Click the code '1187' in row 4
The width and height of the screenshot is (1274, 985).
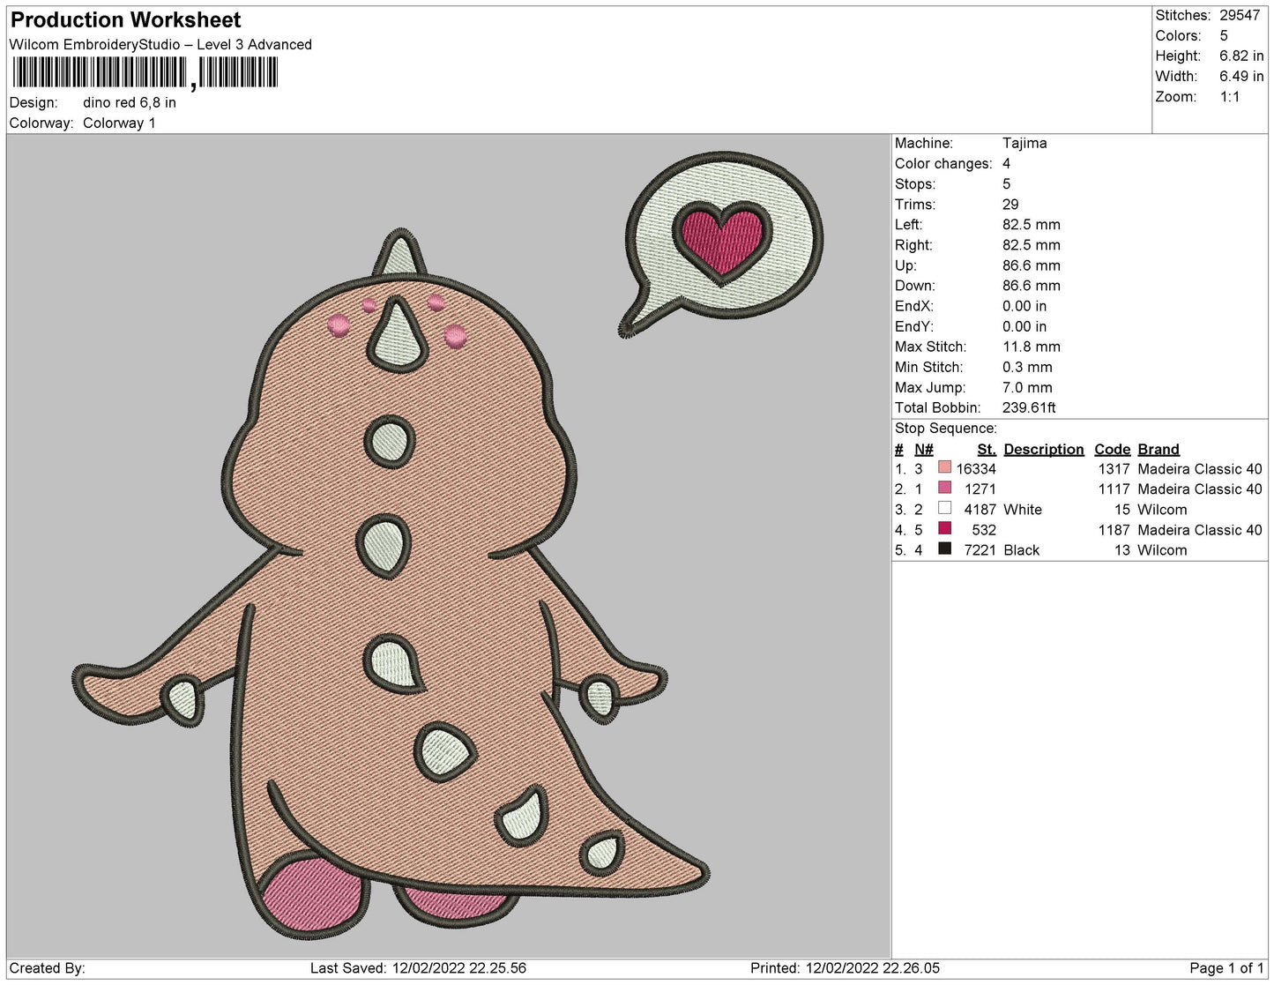tap(1114, 530)
